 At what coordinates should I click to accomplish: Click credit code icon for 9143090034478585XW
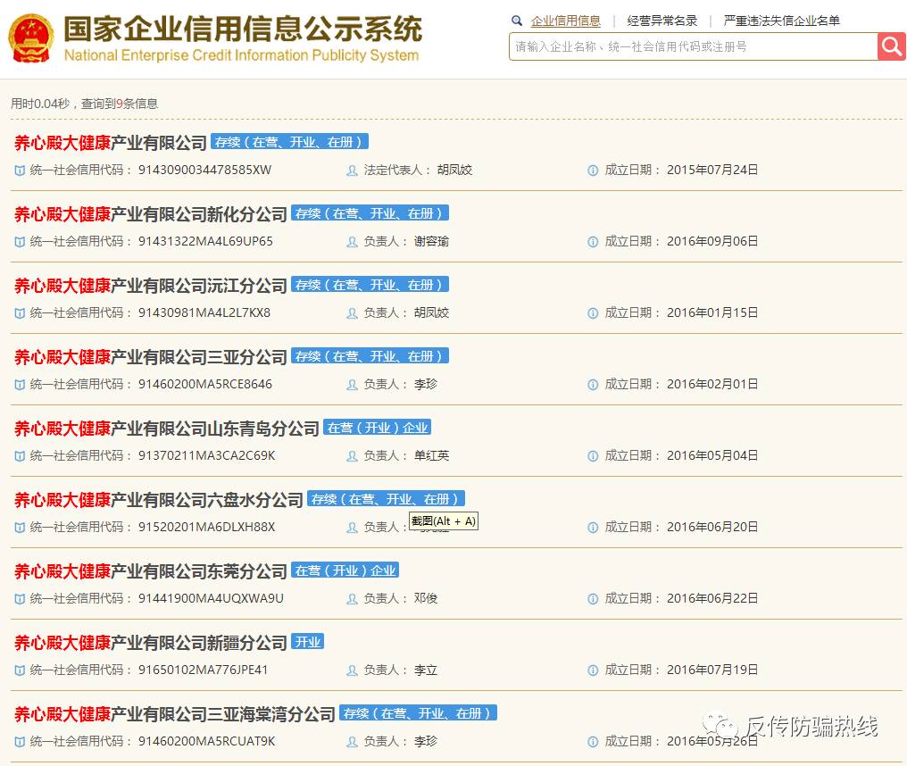point(20,171)
